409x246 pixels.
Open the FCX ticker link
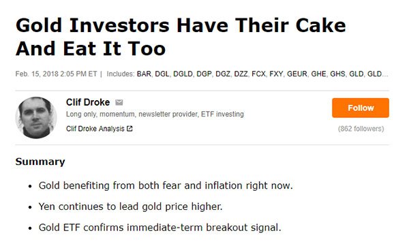pos(258,74)
